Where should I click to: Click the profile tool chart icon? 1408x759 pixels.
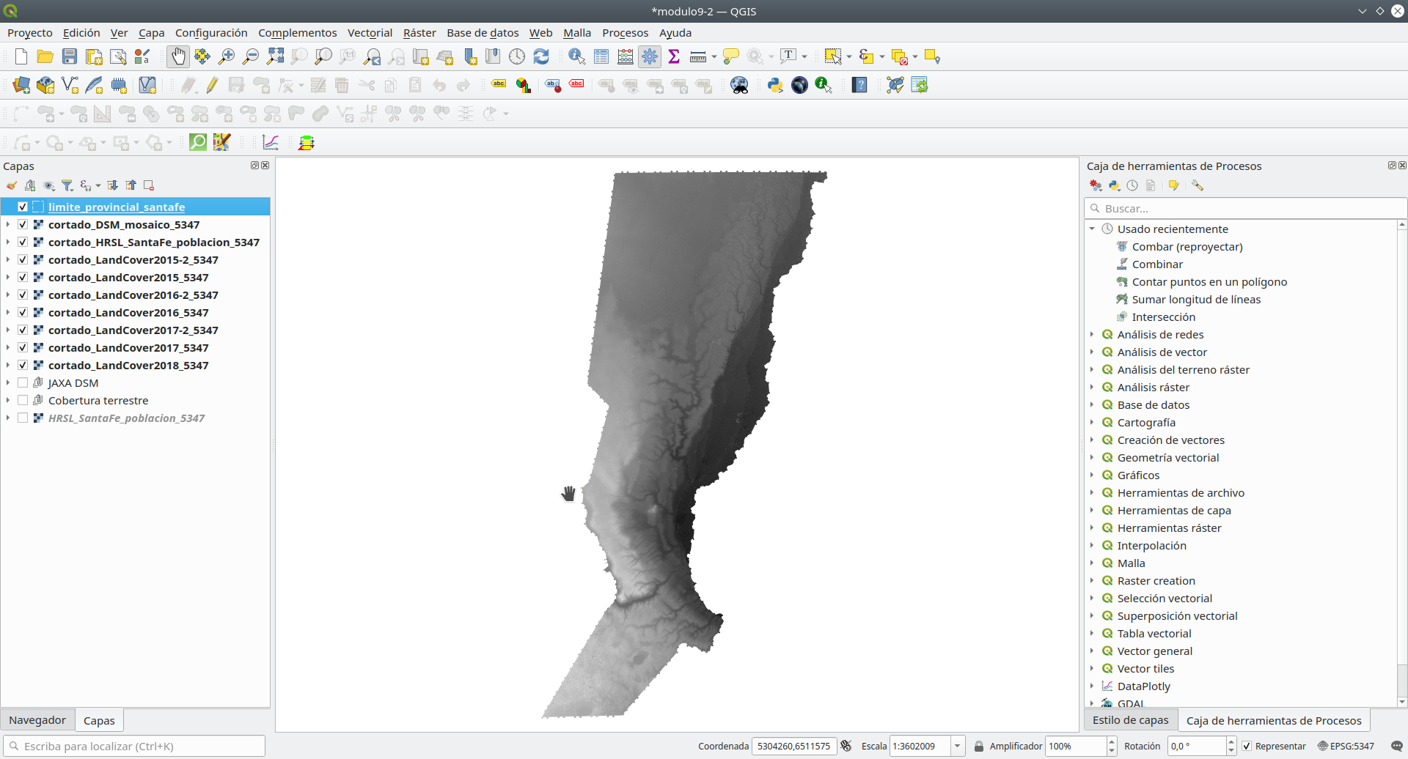coord(271,142)
